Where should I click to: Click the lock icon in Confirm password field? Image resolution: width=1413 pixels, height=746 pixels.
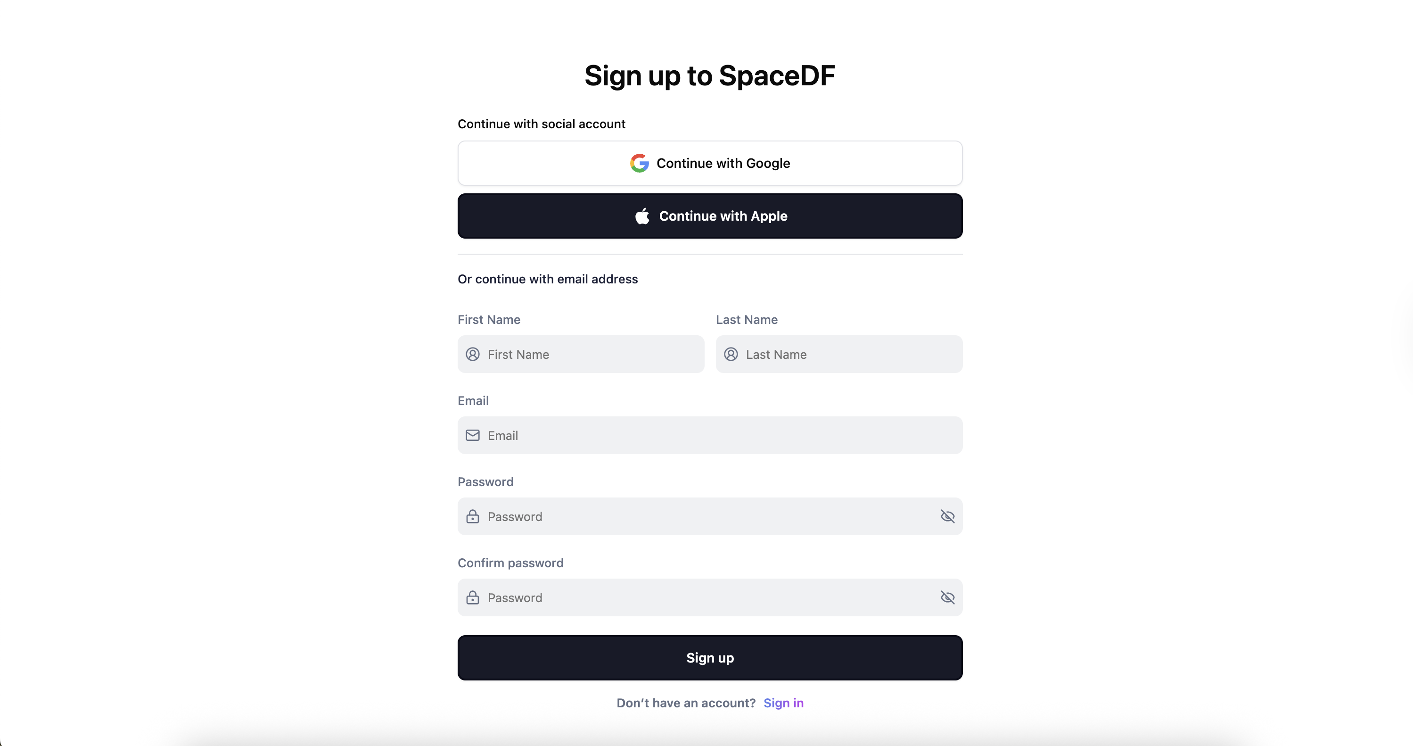[x=472, y=598]
